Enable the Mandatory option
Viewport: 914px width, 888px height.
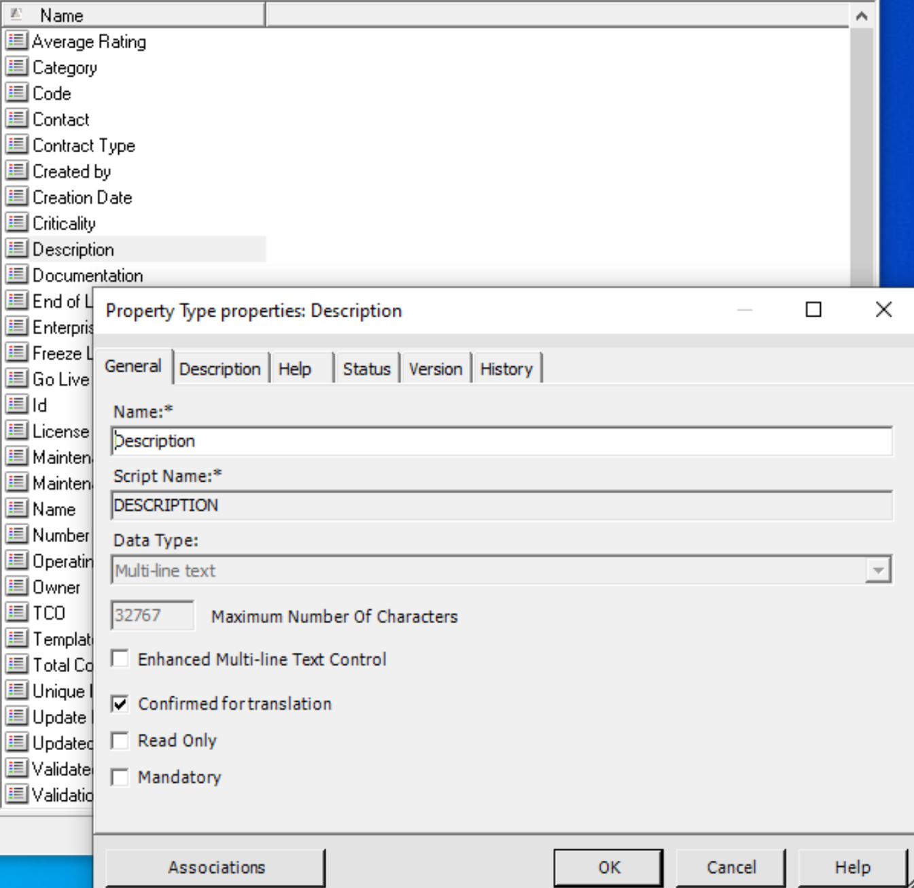click(x=121, y=777)
